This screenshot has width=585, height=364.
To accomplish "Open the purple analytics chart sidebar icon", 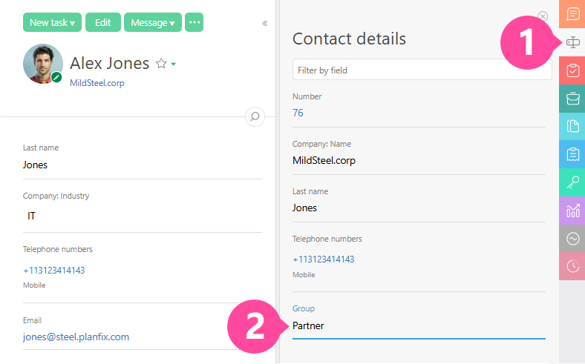I will coord(572,211).
